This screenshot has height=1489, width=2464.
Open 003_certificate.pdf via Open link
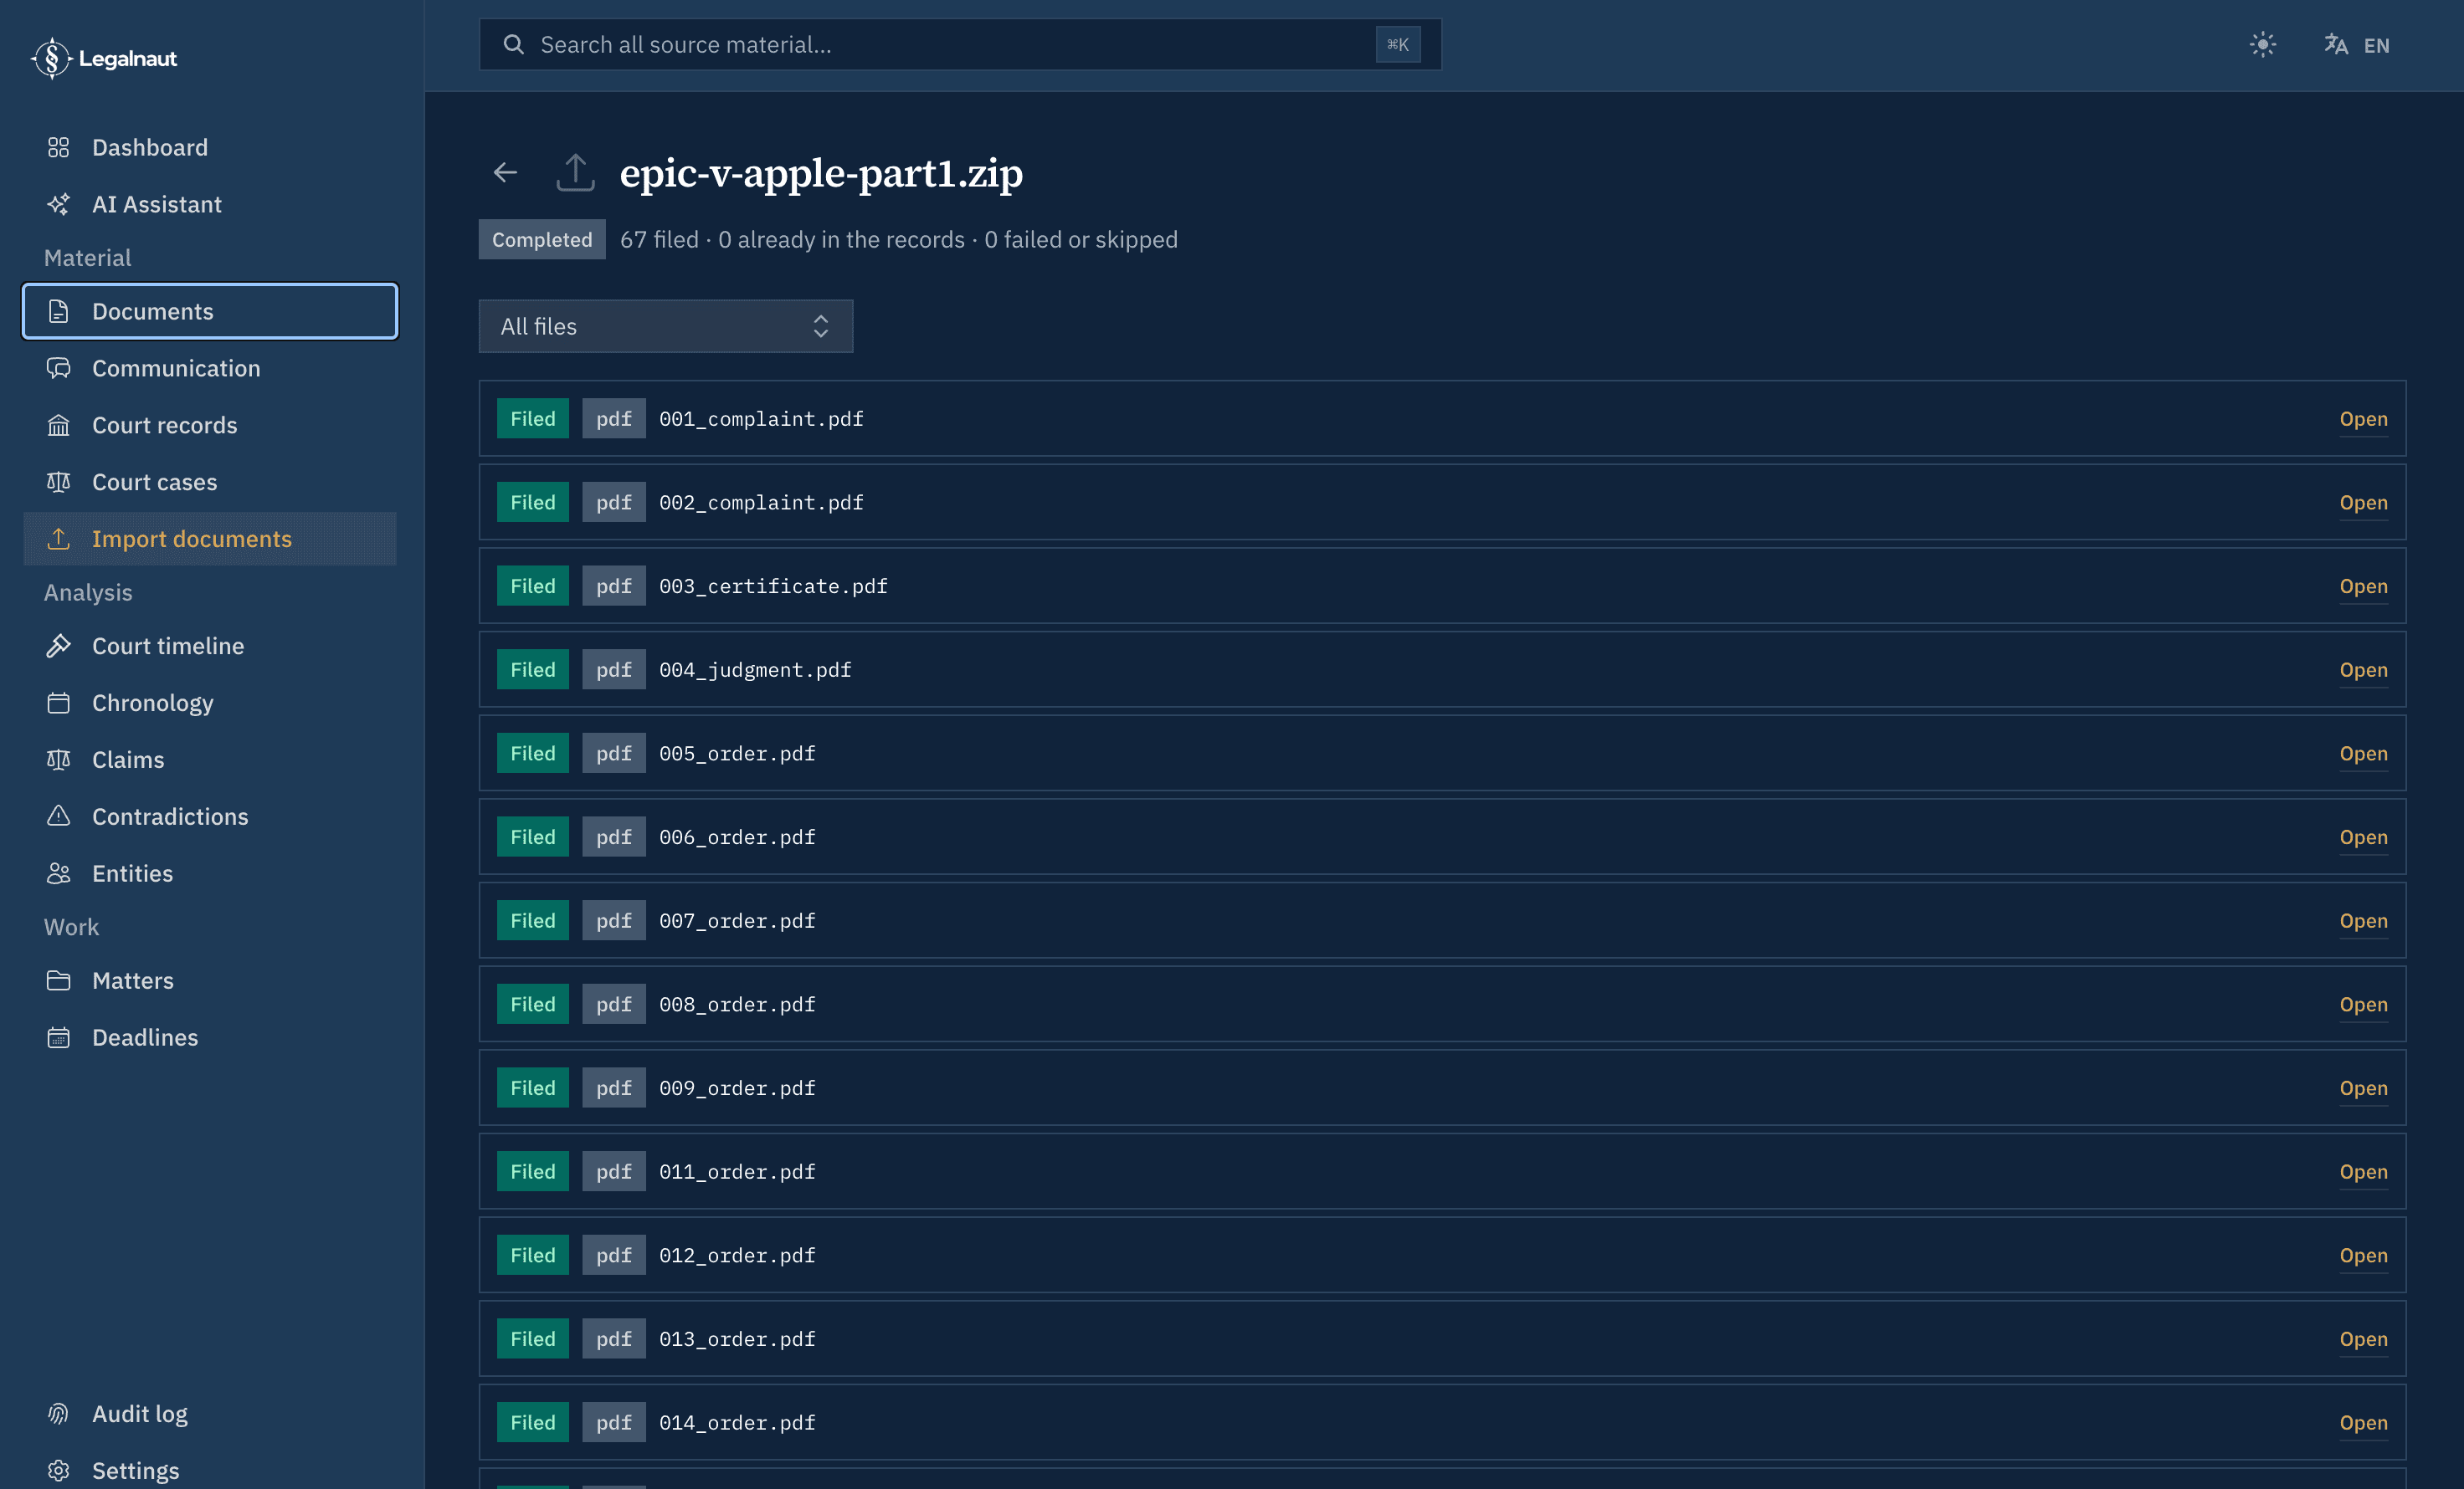(x=2363, y=586)
